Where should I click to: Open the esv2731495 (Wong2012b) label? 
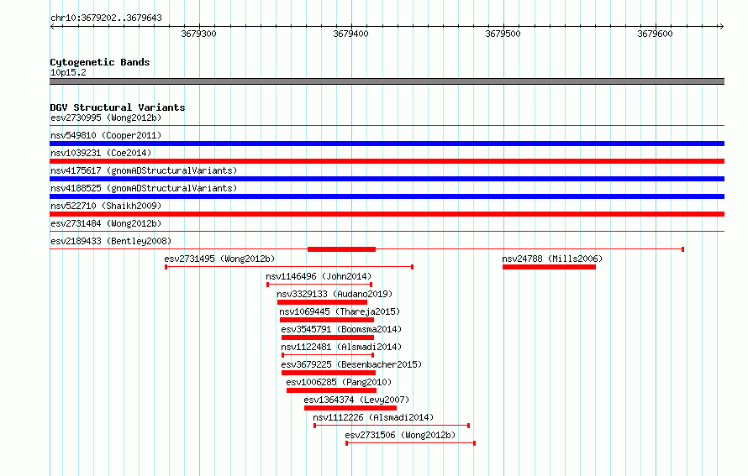click(x=219, y=259)
